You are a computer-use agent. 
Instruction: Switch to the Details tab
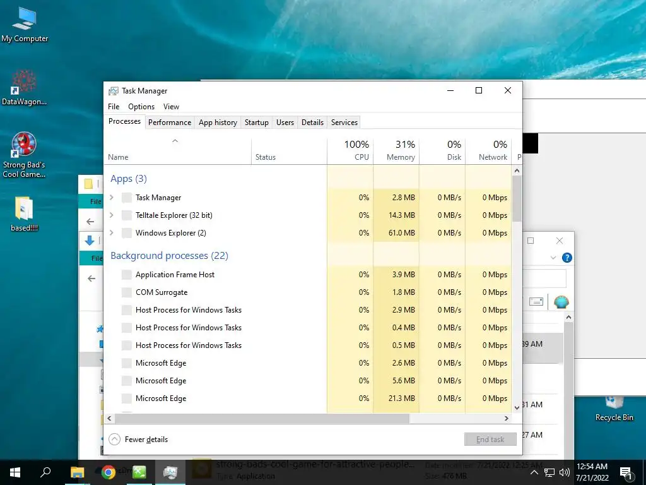click(312, 123)
